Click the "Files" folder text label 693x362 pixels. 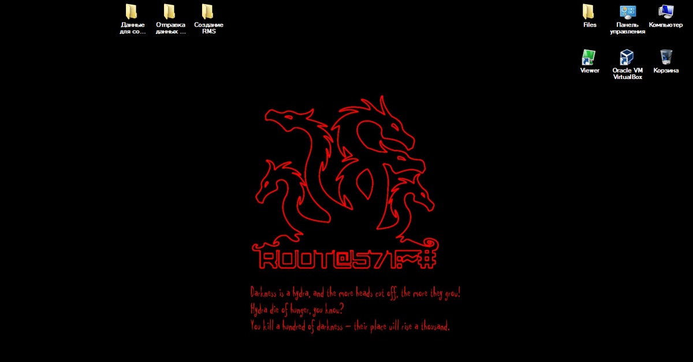pos(590,25)
